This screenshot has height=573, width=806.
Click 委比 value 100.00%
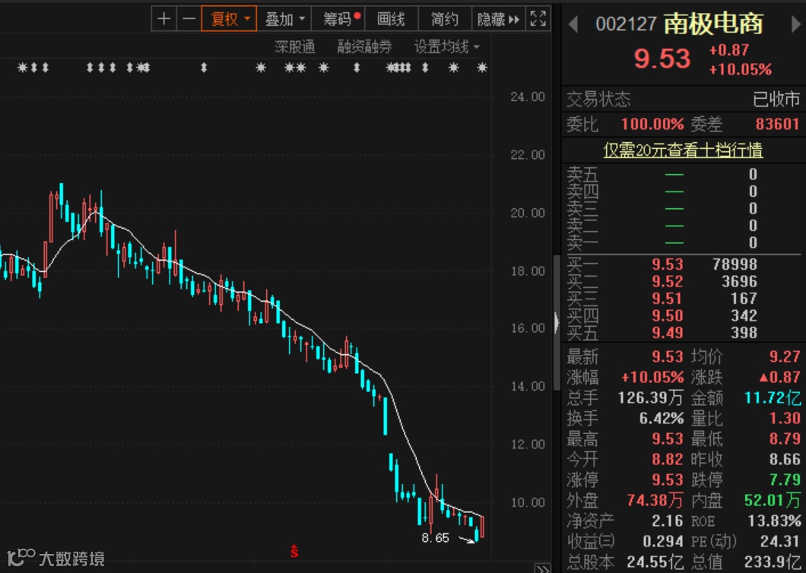click(652, 124)
